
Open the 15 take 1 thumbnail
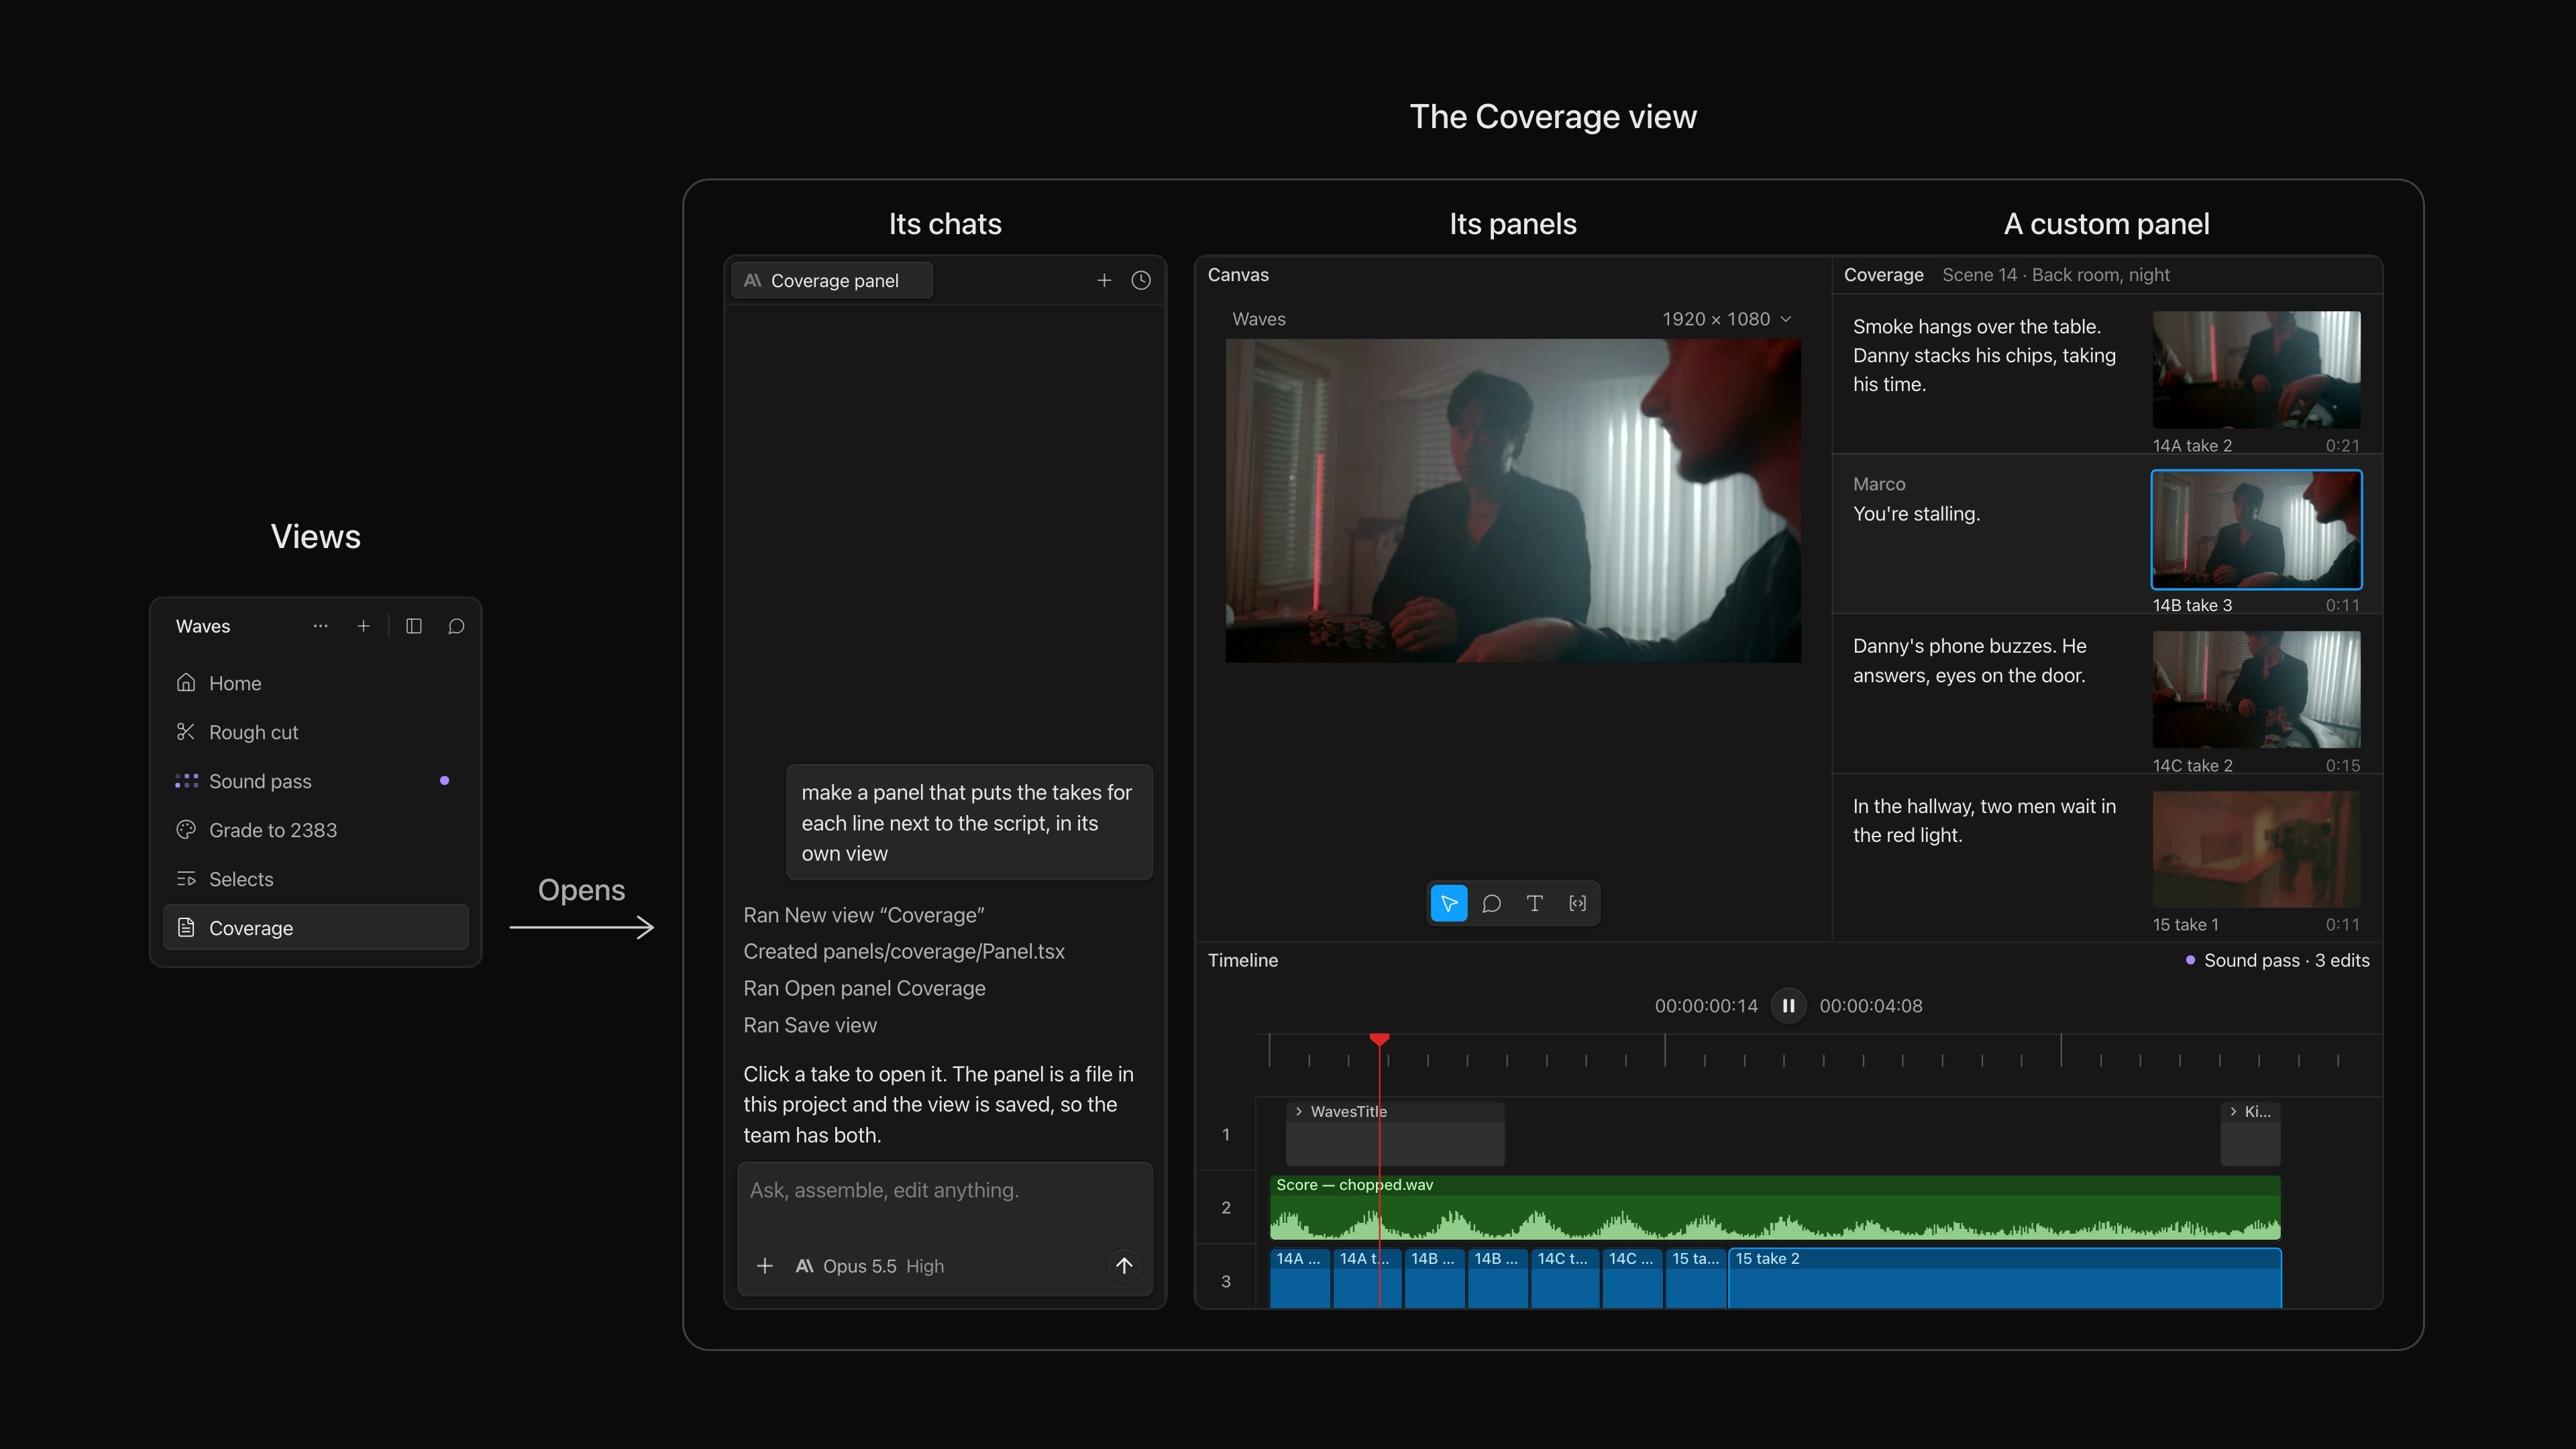(x=2257, y=850)
